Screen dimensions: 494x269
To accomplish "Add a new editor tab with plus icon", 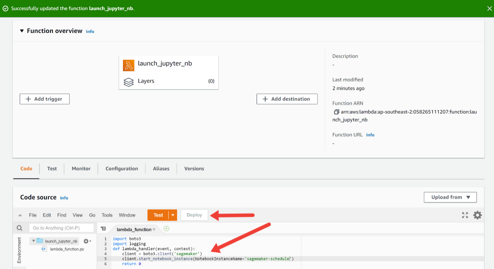I will click(167, 229).
